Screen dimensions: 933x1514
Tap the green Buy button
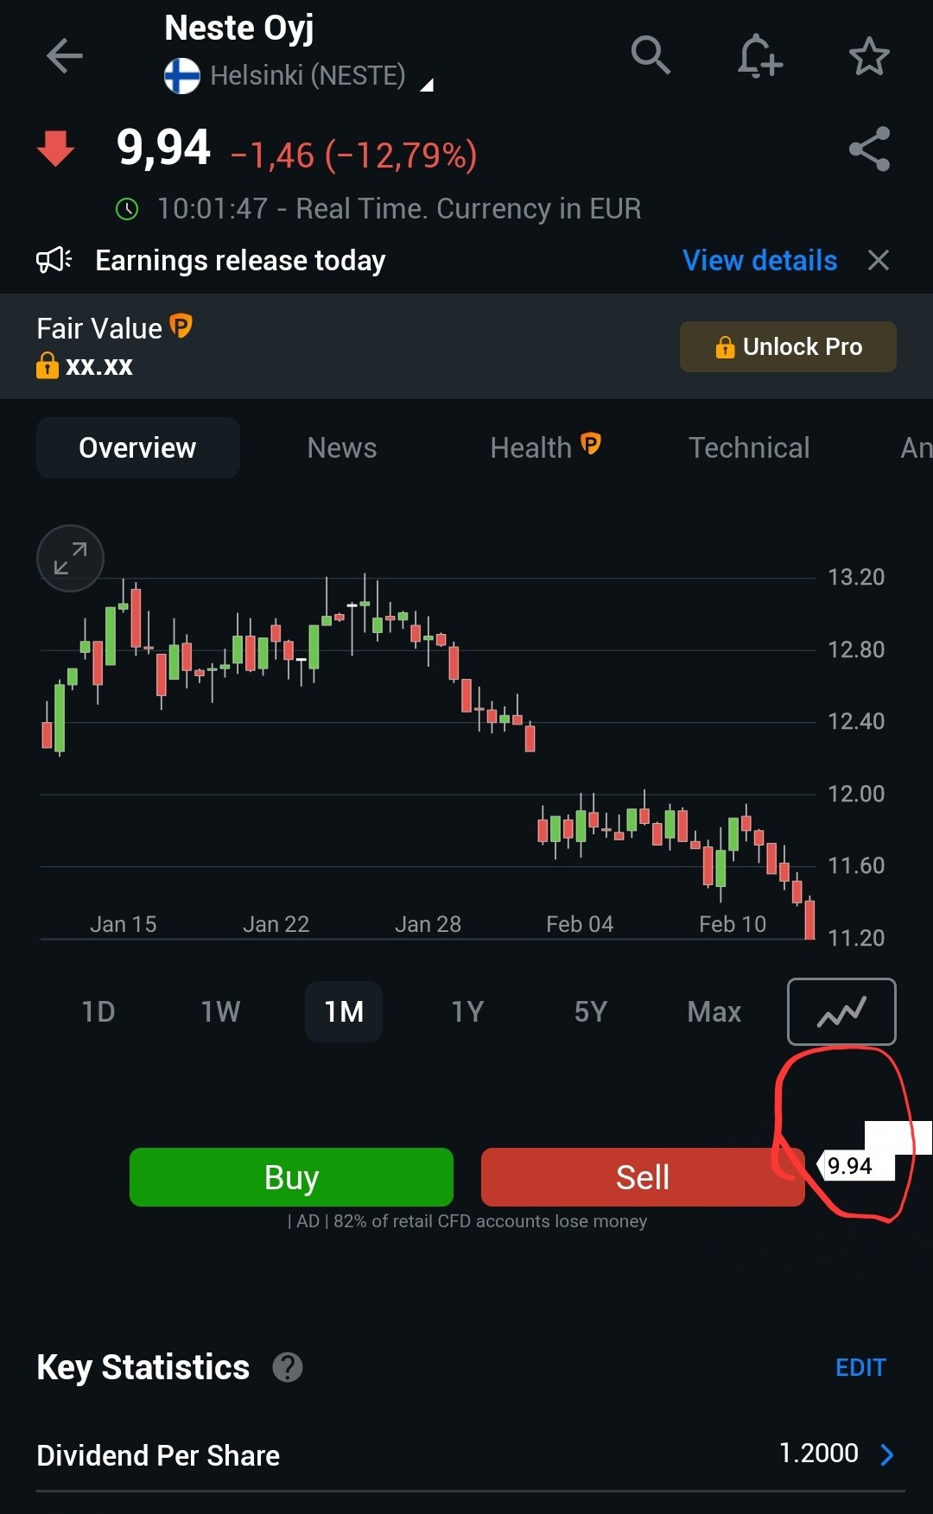point(291,1177)
